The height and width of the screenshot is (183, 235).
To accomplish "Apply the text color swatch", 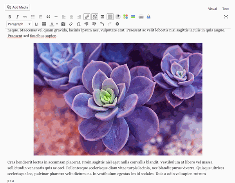I will (51, 24).
